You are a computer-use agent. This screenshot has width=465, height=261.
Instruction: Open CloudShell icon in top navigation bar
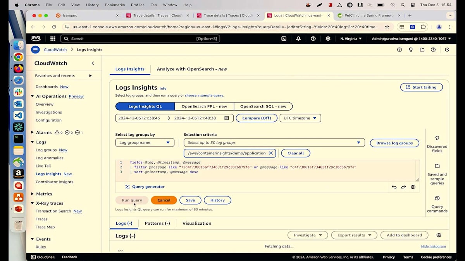(284, 39)
